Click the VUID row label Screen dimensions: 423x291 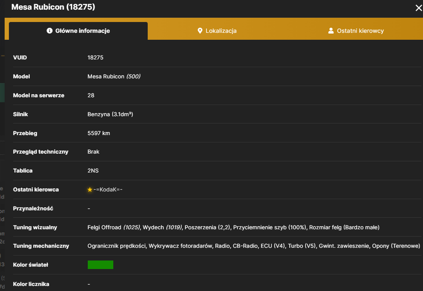20,58
